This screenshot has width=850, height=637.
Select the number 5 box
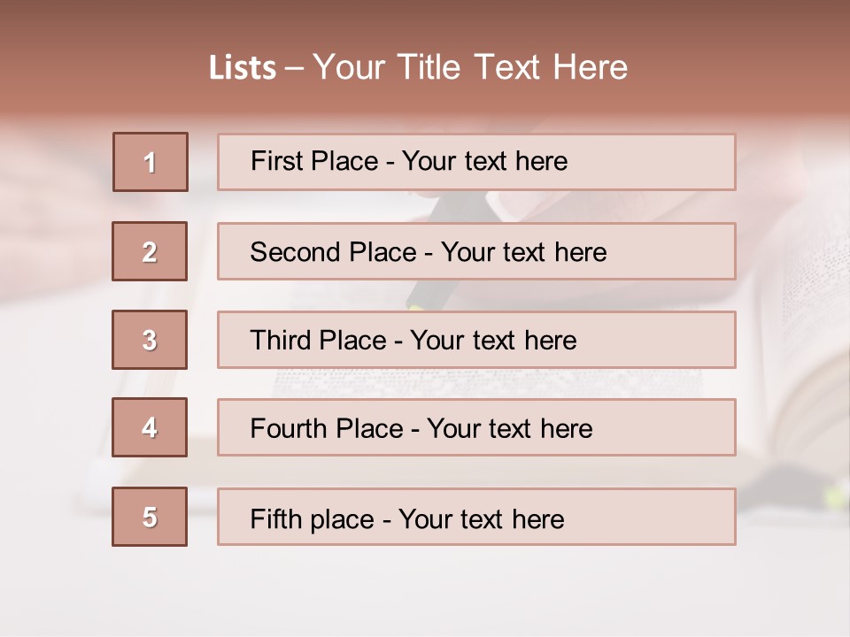tap(150, 517)
